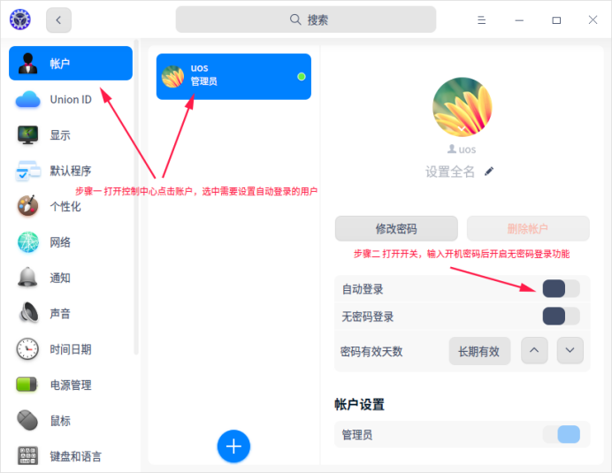Open 声音 settings
The image size is (612, 473).
[x=71, y=313]
